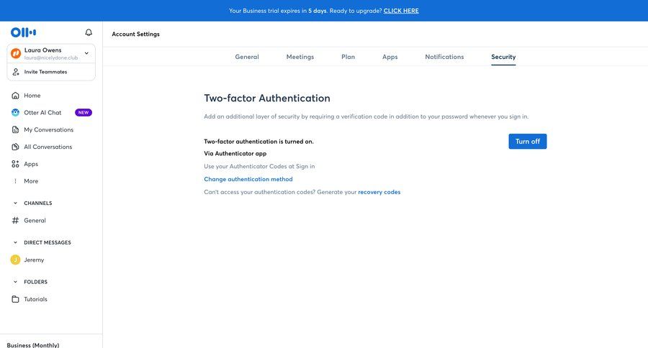Click the All Conversations icon

click(16, 147)
